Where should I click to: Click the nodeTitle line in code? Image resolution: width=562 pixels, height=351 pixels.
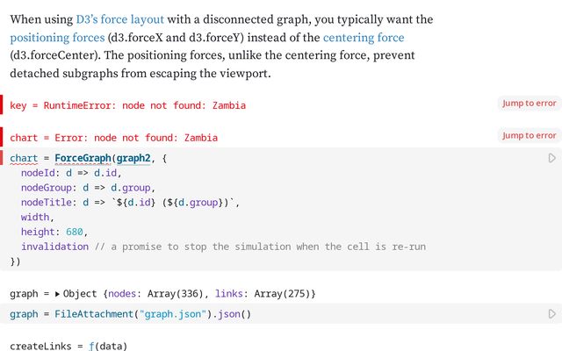pos(130,203)
